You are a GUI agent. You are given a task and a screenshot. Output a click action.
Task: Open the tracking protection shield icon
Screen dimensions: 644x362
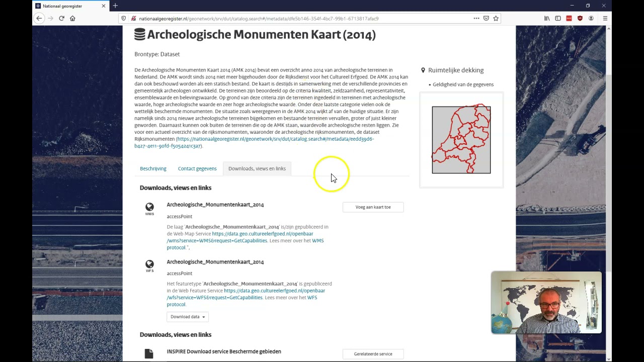pos(123,19)
